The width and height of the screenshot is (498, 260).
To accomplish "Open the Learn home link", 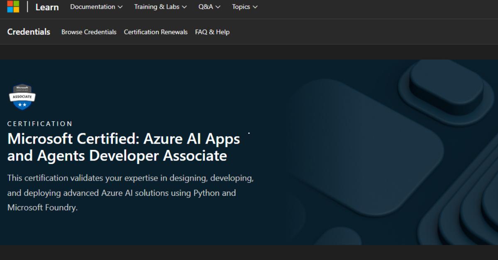I will (x=47, y=7).
